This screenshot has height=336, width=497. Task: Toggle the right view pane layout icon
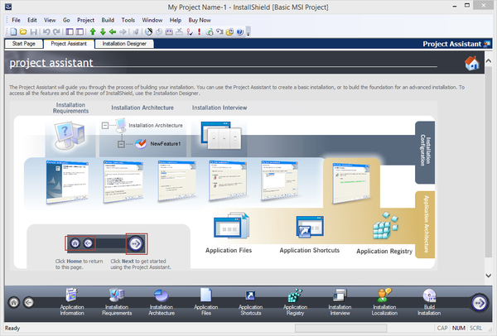80,31
